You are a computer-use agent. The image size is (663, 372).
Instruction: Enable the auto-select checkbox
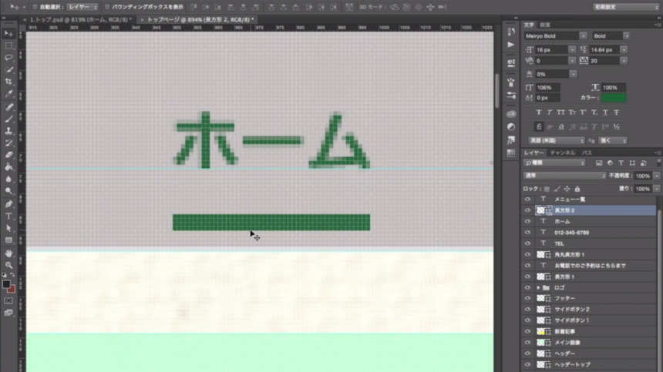pos(35,7)
